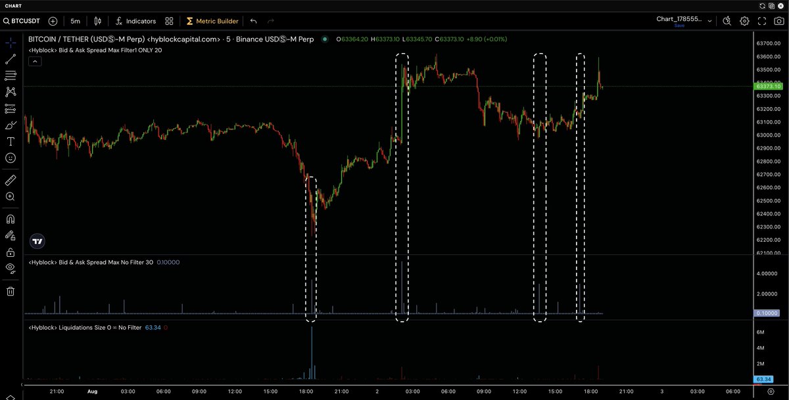Open the indicator templates grid icon
Image resolution: width=789 pixels, height=400 pixels.
coord(170,21)
